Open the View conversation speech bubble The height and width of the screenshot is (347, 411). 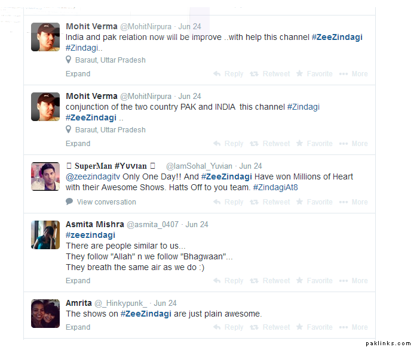coord(69,202)
